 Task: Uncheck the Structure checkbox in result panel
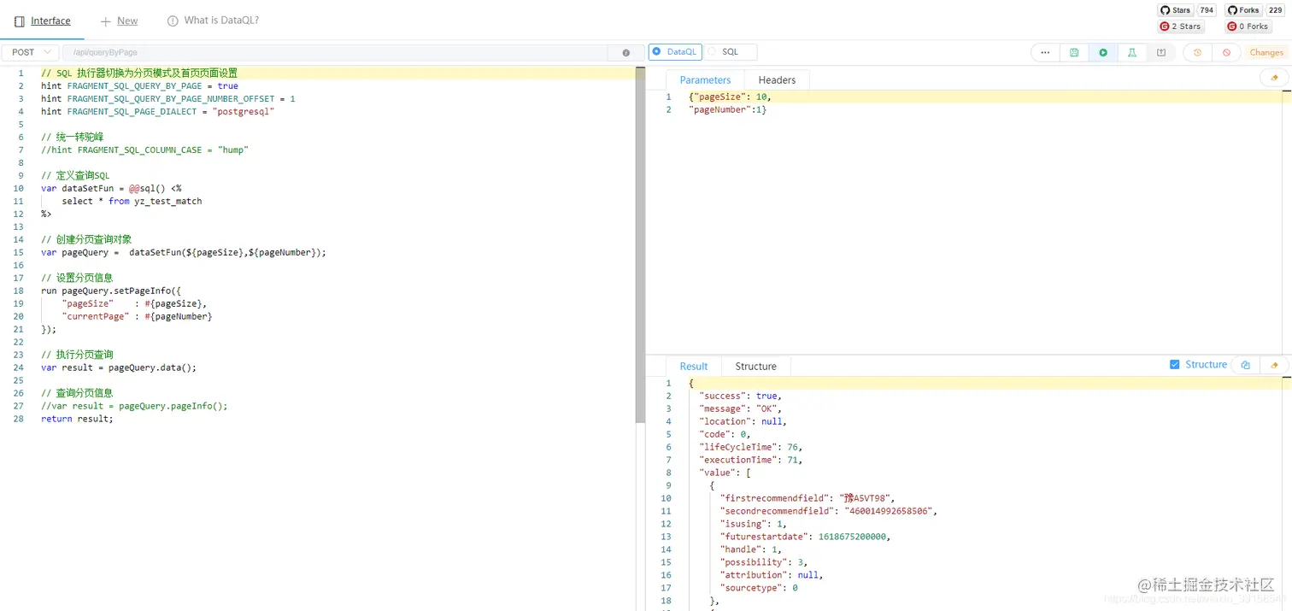pos(1175,364)
